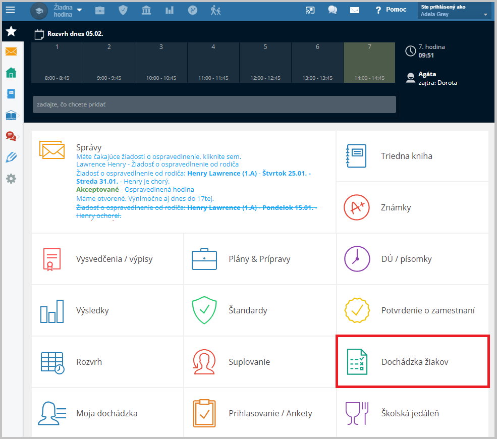Open the Suplovanie tile
Image resolution: width=497 pixels, height=439 pixels.
point(260,362)
